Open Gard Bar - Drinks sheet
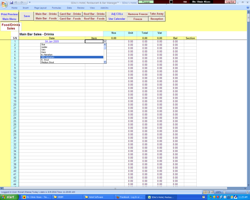The image size is (250, 200). [x=70, y=14]
